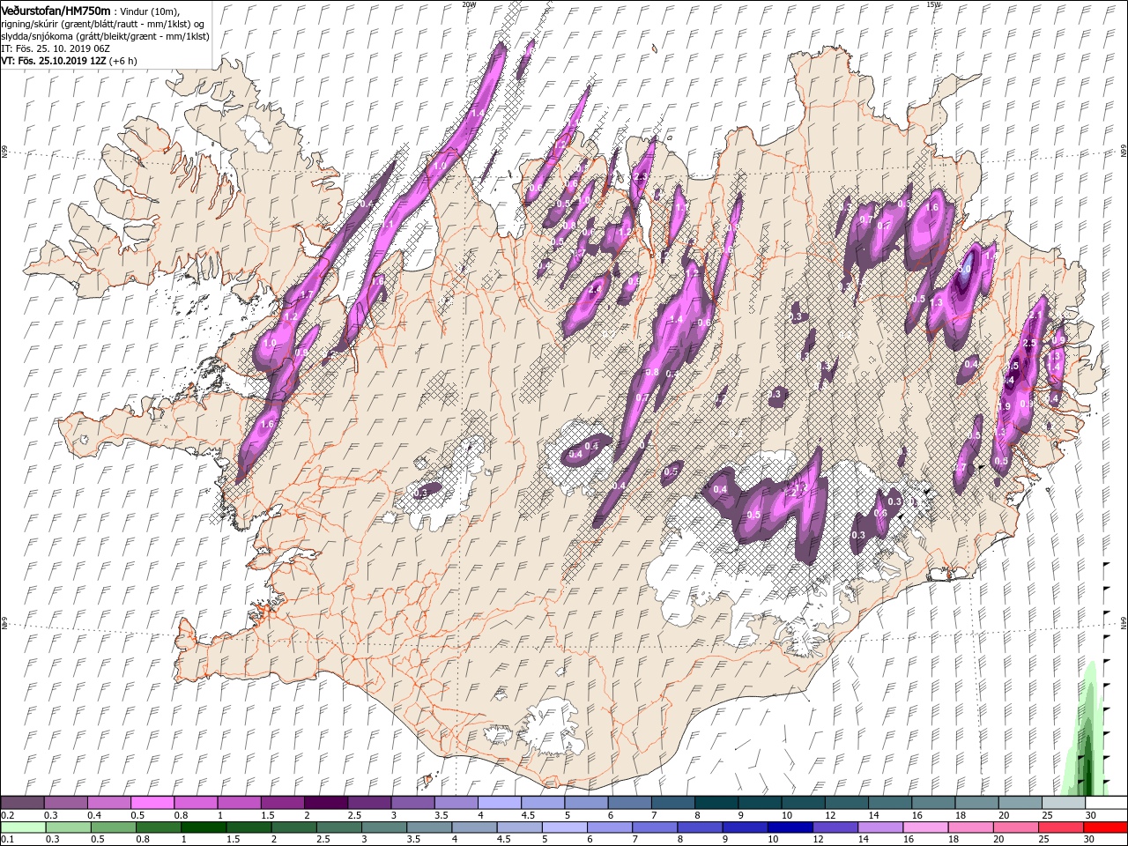This screenshot has width=1128, height=846.
Task: Pick the top-row snow swatch starting at 0.2
Action: [x=22, y=802]
